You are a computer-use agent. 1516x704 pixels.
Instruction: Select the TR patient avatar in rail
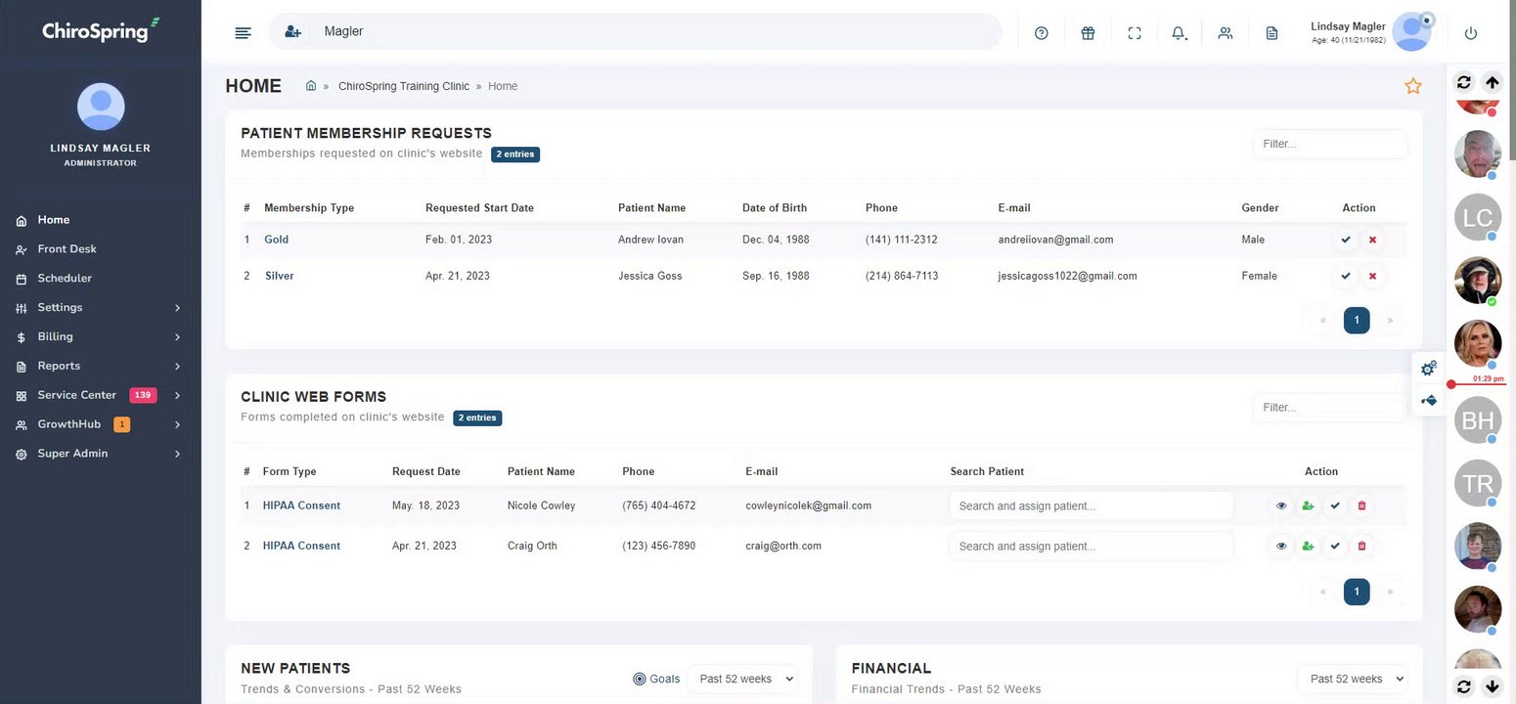(x=1478, y=483)
